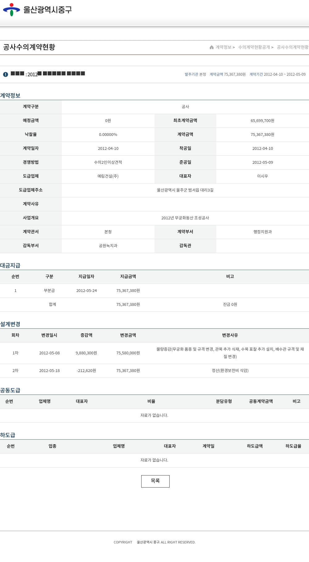Click the 울산광역시중구 site title text
309x562 pixels.
point(48,10)
